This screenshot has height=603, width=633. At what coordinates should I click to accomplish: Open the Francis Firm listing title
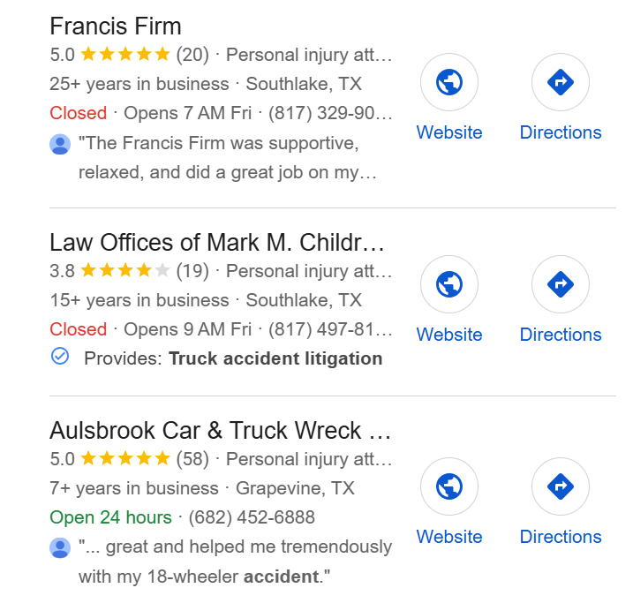pos(116,25)
